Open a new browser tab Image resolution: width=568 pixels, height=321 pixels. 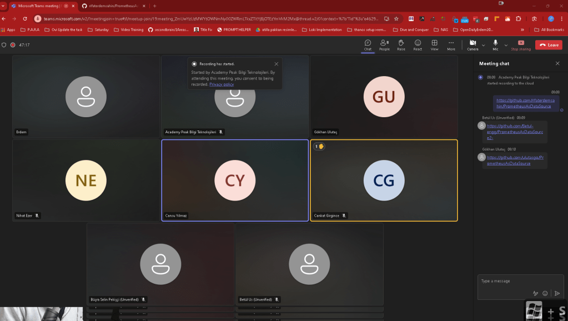pos(155,6)
